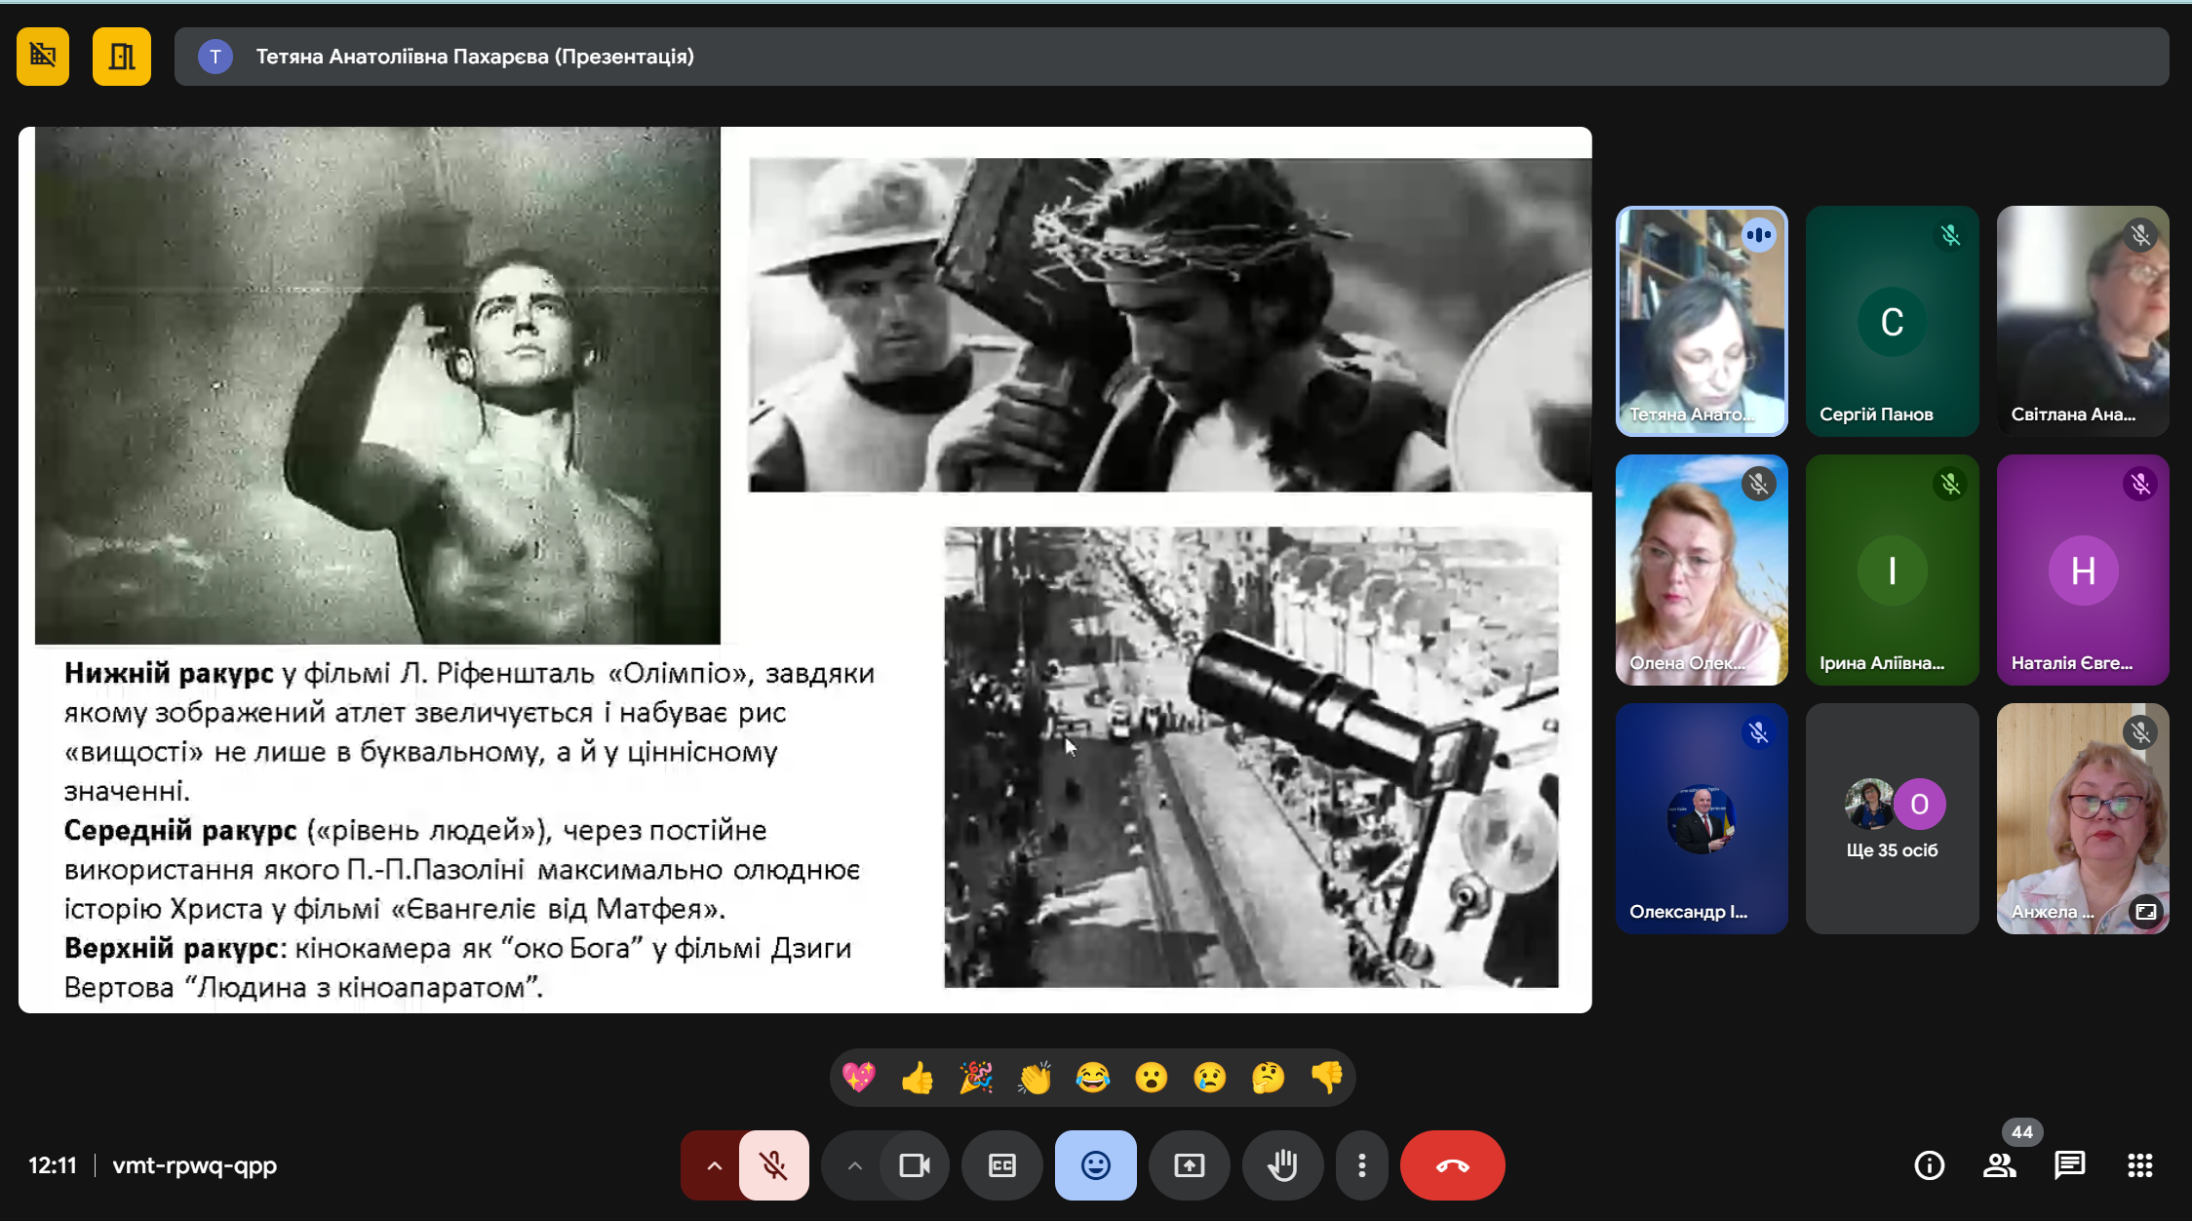Image resolution: width=2192 pixels, height=1221 pixels.
Task: Show the participants list
Action: tap(2000, 1165)
